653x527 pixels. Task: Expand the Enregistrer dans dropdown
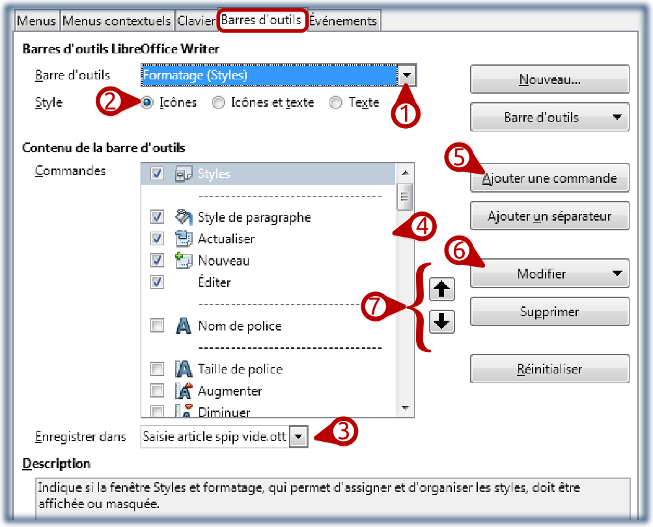298,437
